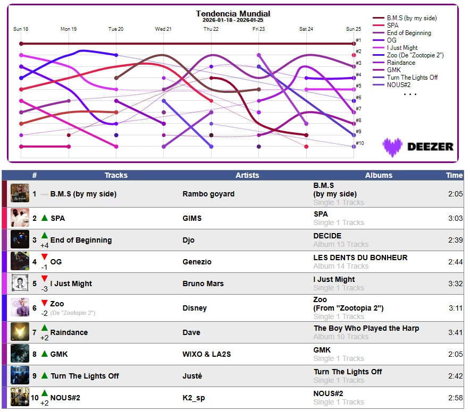Open artist Djo
470x412 pixels.
(x=188, y=240)
